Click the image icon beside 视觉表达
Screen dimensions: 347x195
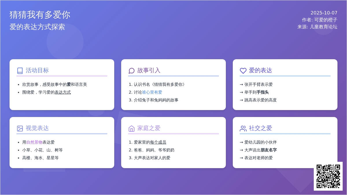click(20, 129)
